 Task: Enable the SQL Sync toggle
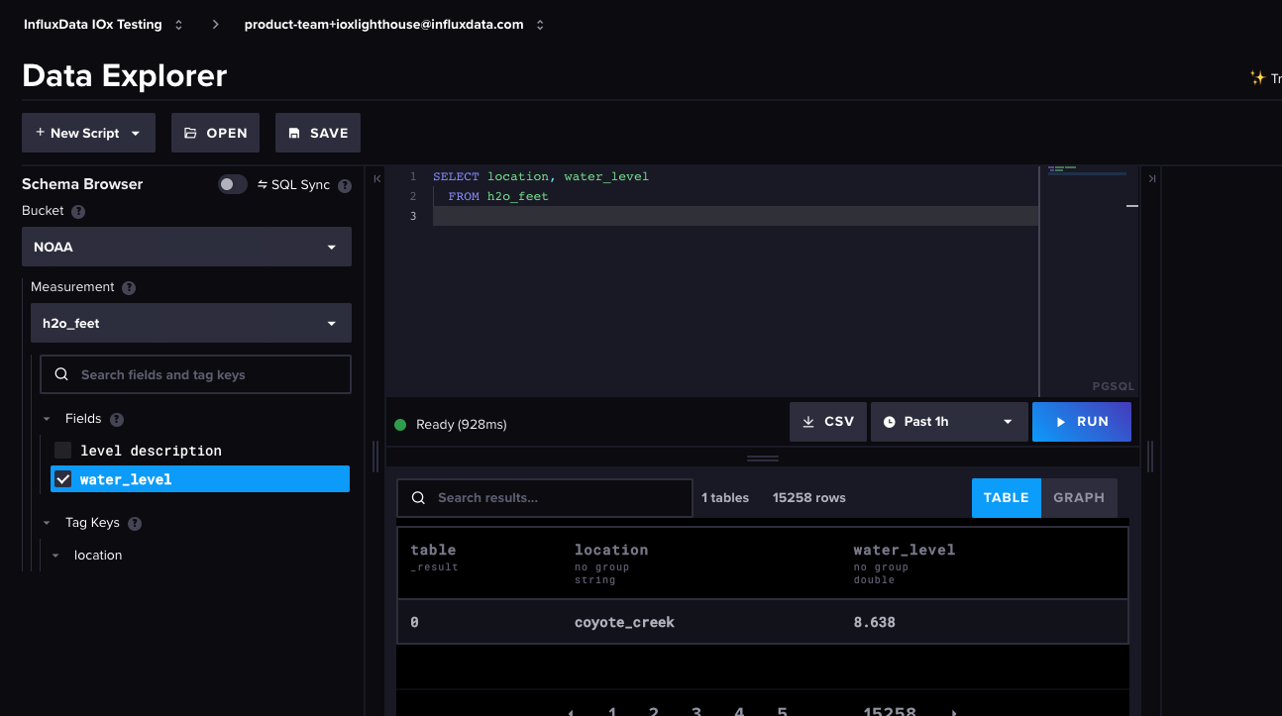pyautogui.click(x=232, y=184)
